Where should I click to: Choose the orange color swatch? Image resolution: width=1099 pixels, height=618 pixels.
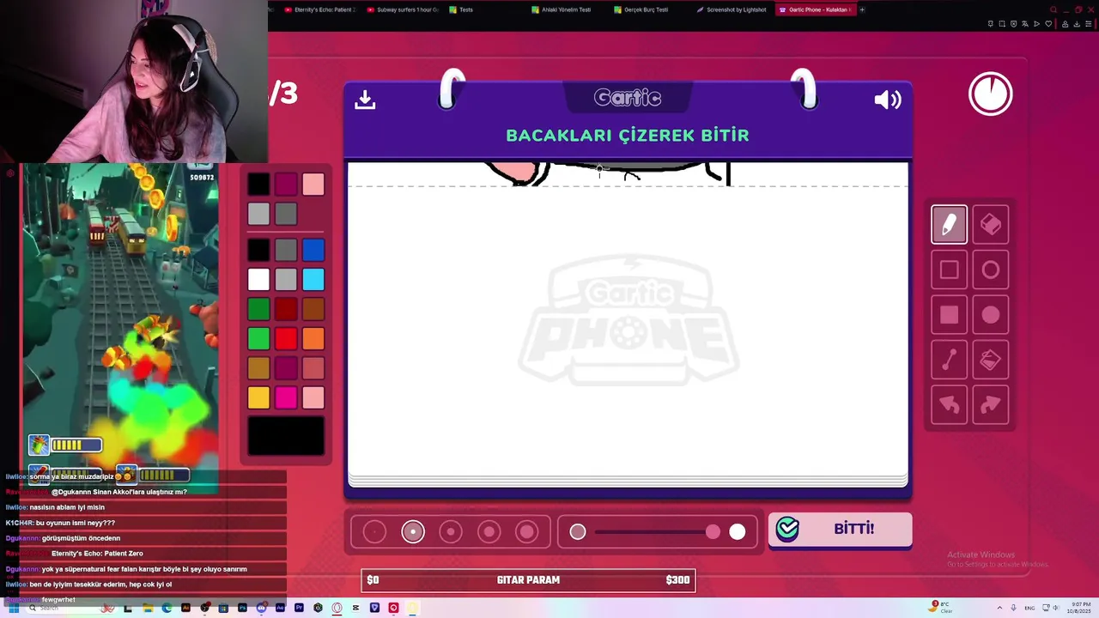click(x=313, y=338)
